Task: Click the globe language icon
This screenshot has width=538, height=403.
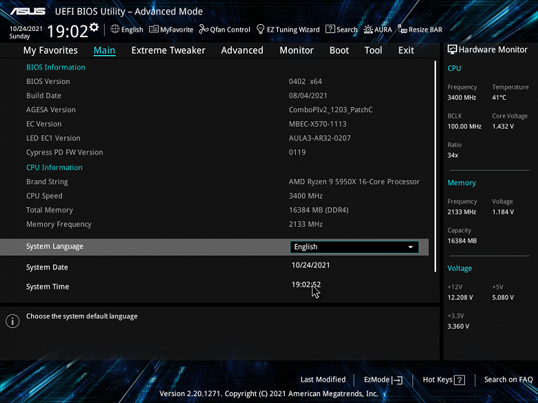Action: point(115,29)
